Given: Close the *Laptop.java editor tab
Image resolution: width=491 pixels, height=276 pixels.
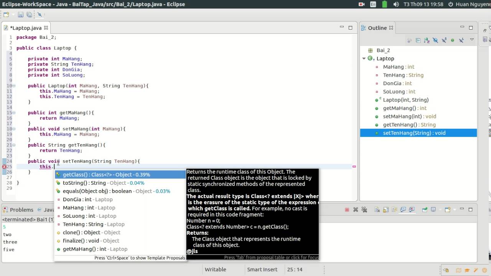Looking at the screenshot, I should click(46, 28).
